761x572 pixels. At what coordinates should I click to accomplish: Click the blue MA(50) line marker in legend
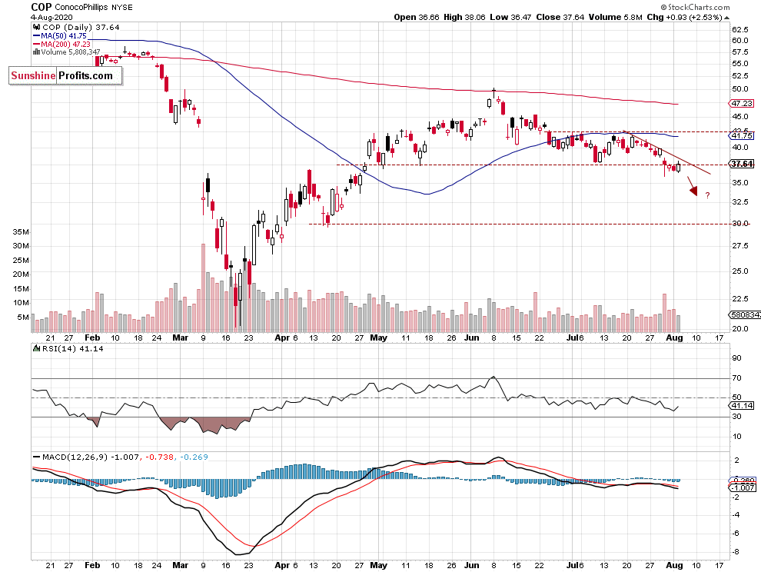click(36, 36)
